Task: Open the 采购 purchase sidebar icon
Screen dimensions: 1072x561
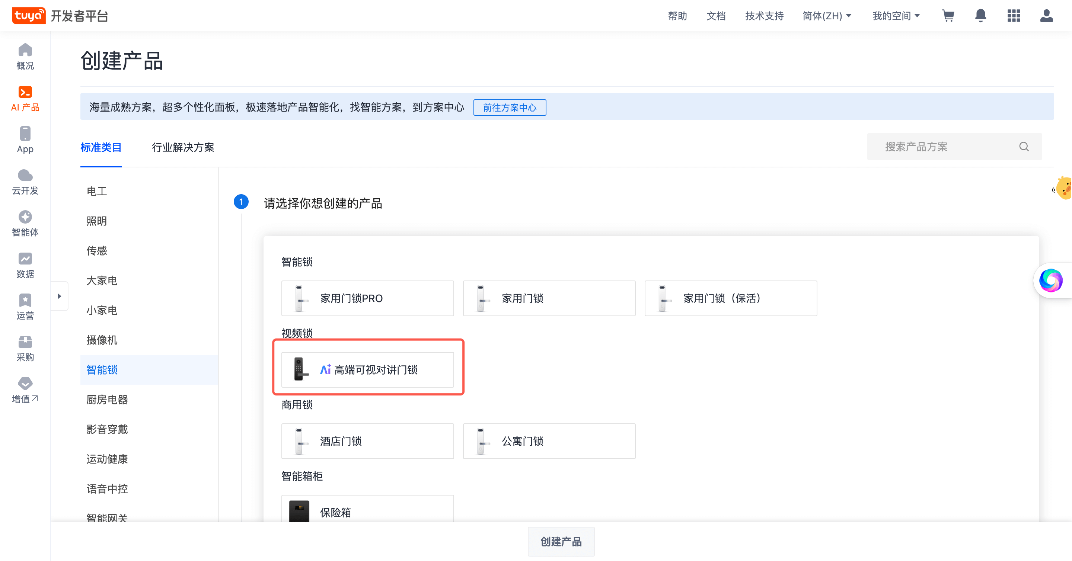Action: point(25,349)
